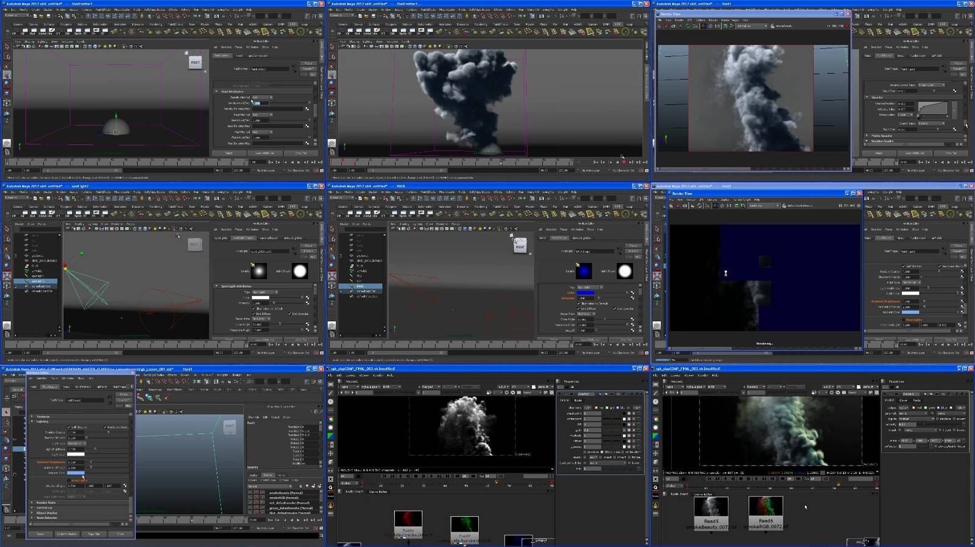Open Nuke Transform toolbar icon in Read5 Nuke window
The width and height of the screenshot is (975, 547).
pyautogui.click(x=656, y=453)
